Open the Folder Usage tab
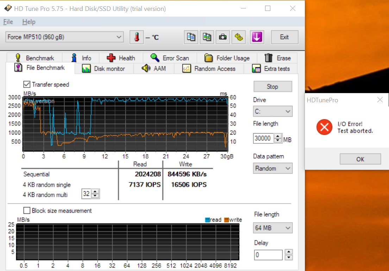 coord(227,58)
